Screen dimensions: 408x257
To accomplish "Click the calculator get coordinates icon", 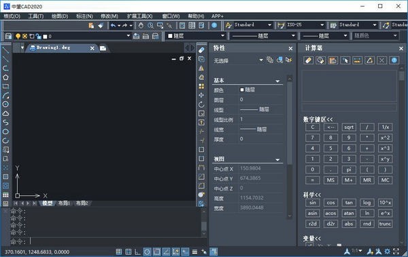I will pyautogui.click(x=345, y=60).
